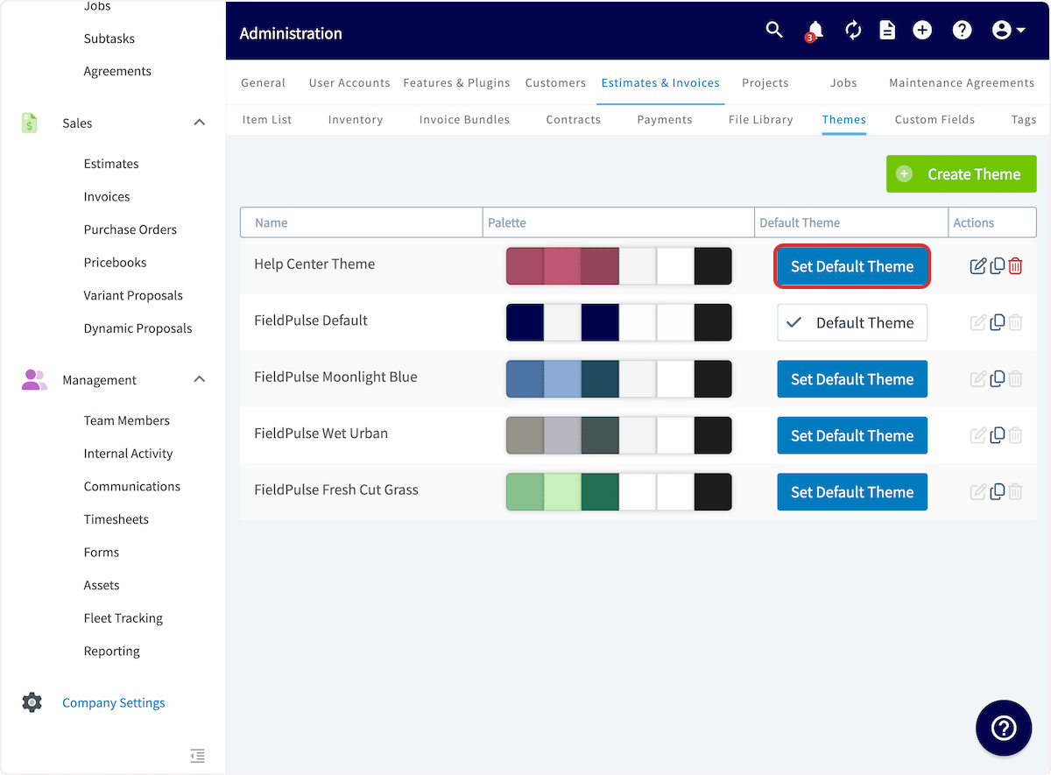1051x775 pixels.
Task: Click the sync refresh icon
Action: (x=853, y=31)
